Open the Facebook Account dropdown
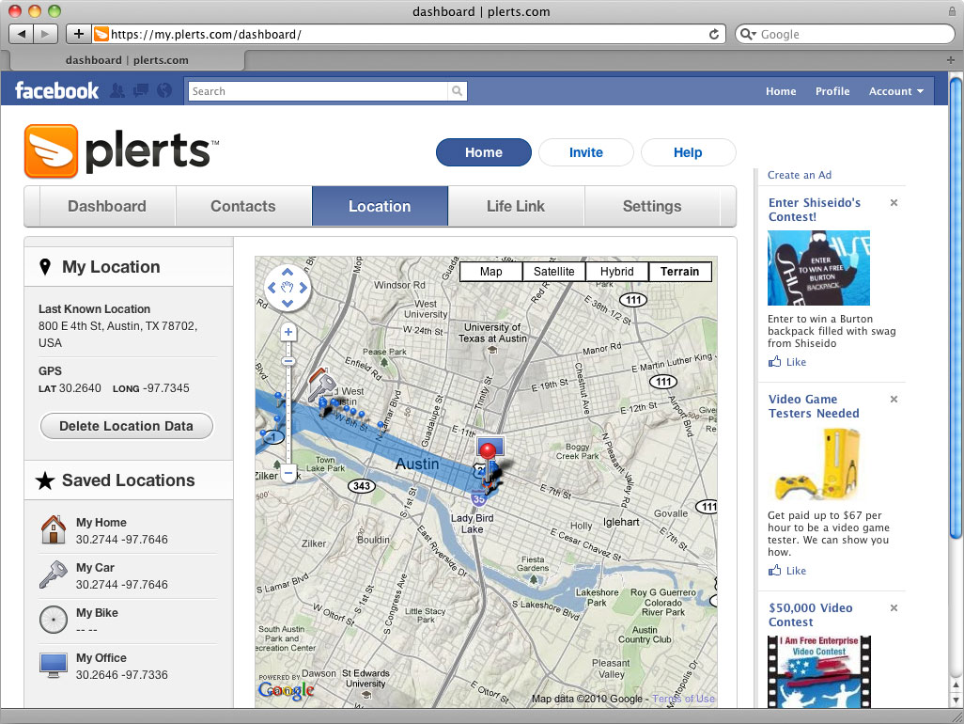The width and height of the screenshot is (964, 724). point(895,91)
